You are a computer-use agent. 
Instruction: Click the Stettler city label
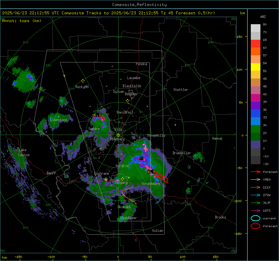181,90
